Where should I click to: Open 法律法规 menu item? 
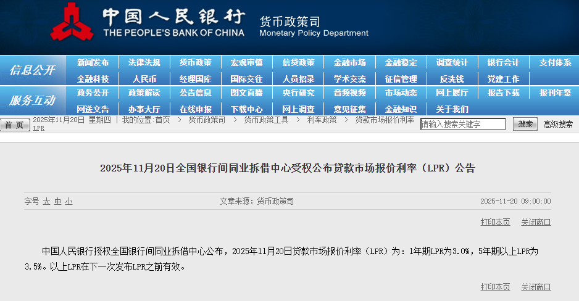pyautogui.click(x=144, y=63)
